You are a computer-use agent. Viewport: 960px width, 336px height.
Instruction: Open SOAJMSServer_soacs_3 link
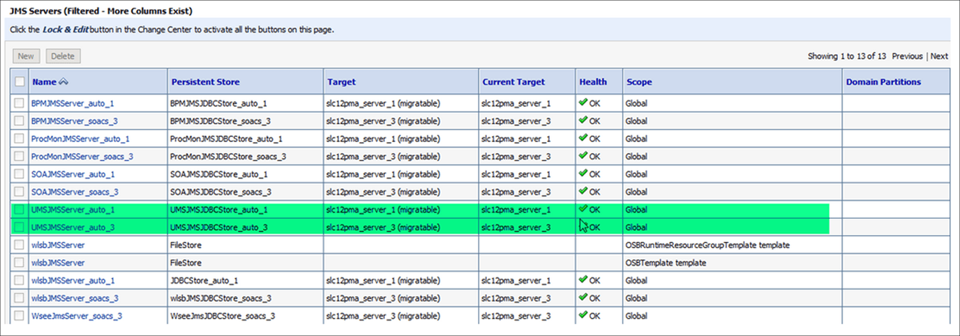75,192
